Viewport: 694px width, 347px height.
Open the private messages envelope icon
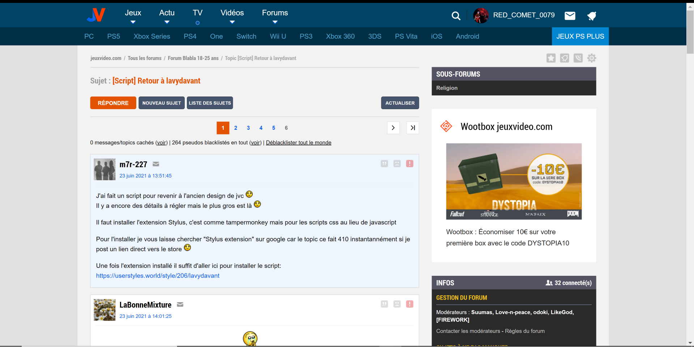[x=570, y=16]
